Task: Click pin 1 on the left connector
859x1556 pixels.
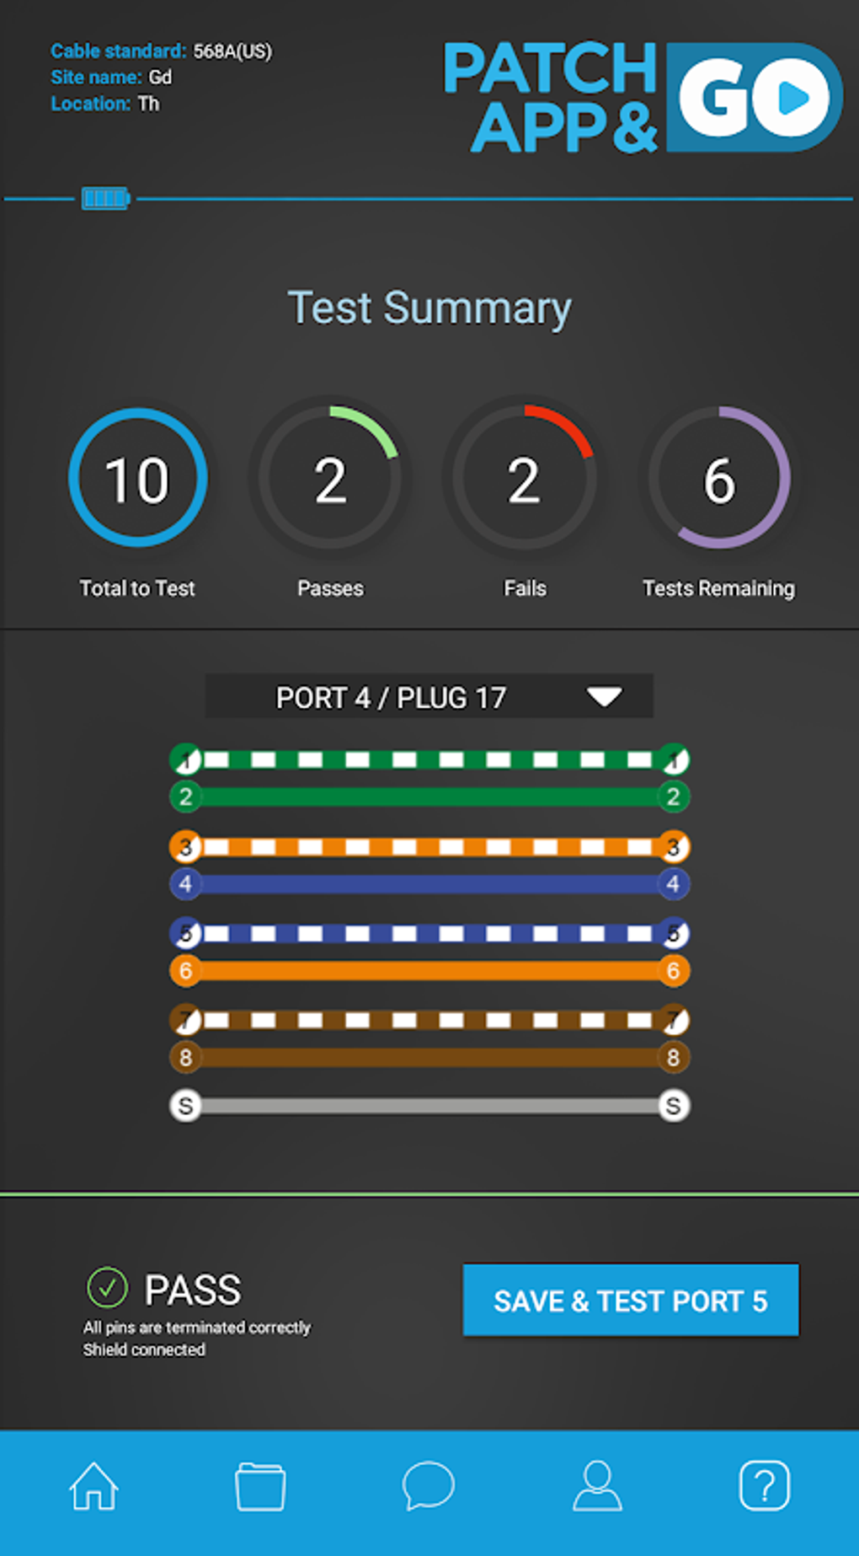Action: click(x=186, y=759)
